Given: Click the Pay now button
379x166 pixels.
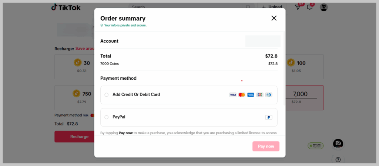Looking at the screenshot, I should (x=266, y=146).
